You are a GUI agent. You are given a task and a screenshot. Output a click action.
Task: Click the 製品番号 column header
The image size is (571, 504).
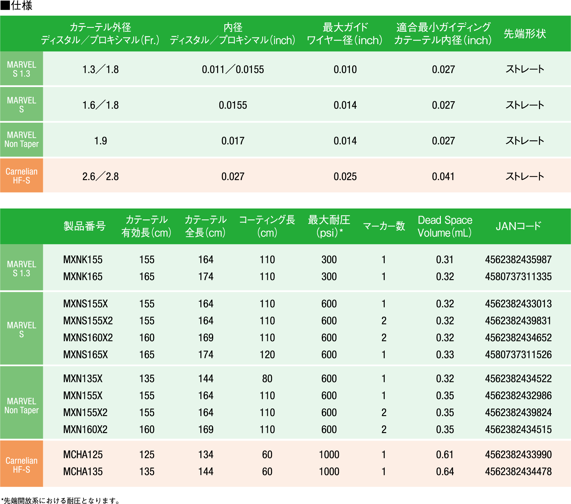pos(85,226)
